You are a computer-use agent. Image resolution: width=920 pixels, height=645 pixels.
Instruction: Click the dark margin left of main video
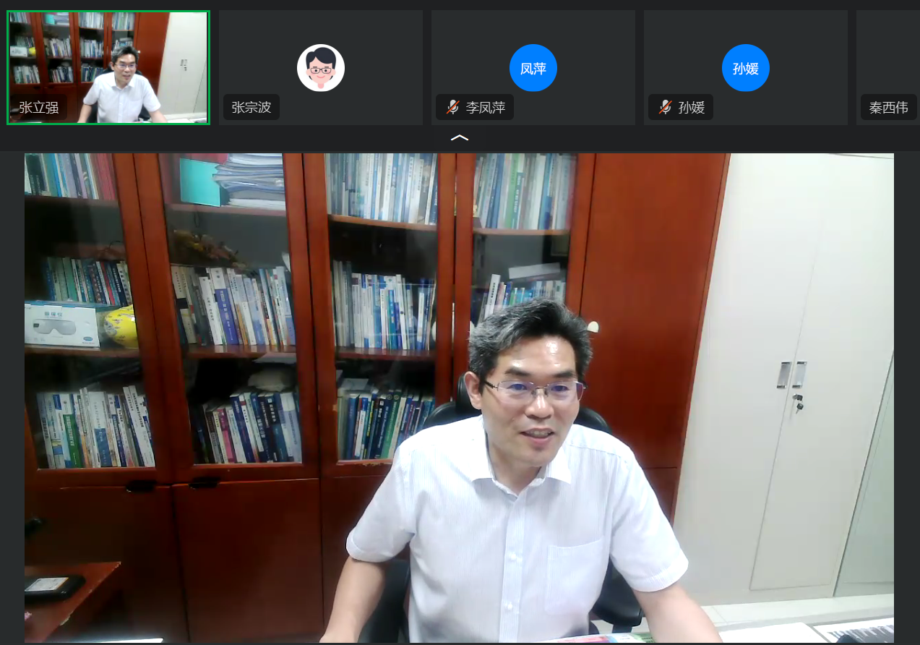tap(12, 398)
